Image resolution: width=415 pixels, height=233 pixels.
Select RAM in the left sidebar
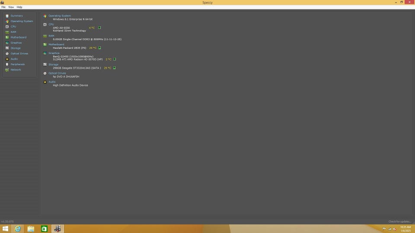13,32
